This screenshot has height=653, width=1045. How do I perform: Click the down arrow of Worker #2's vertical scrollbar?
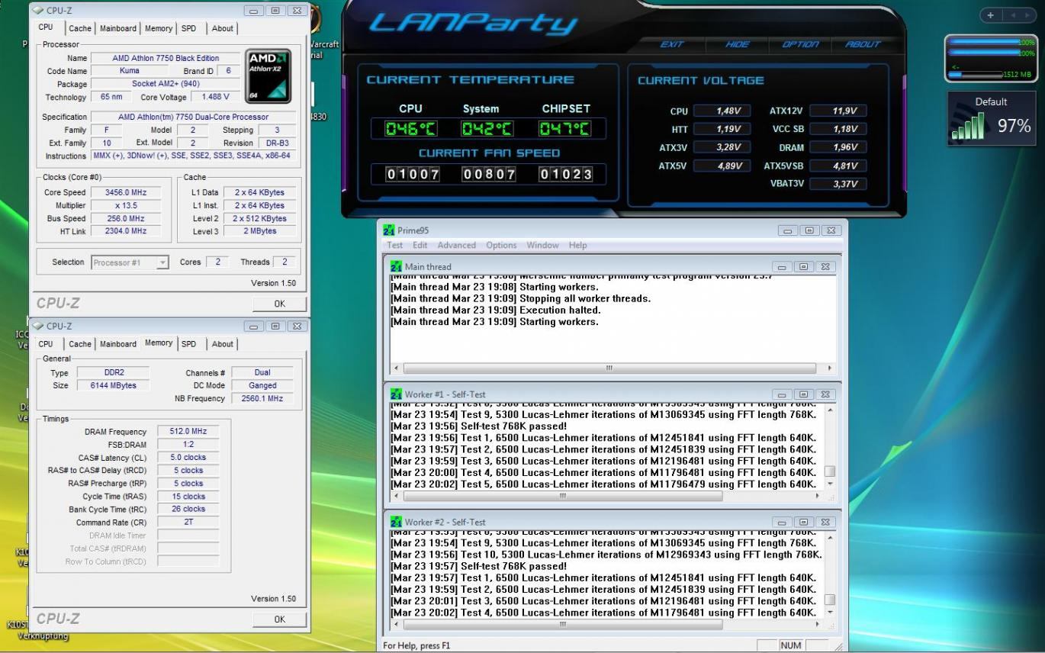click(830, 613)
